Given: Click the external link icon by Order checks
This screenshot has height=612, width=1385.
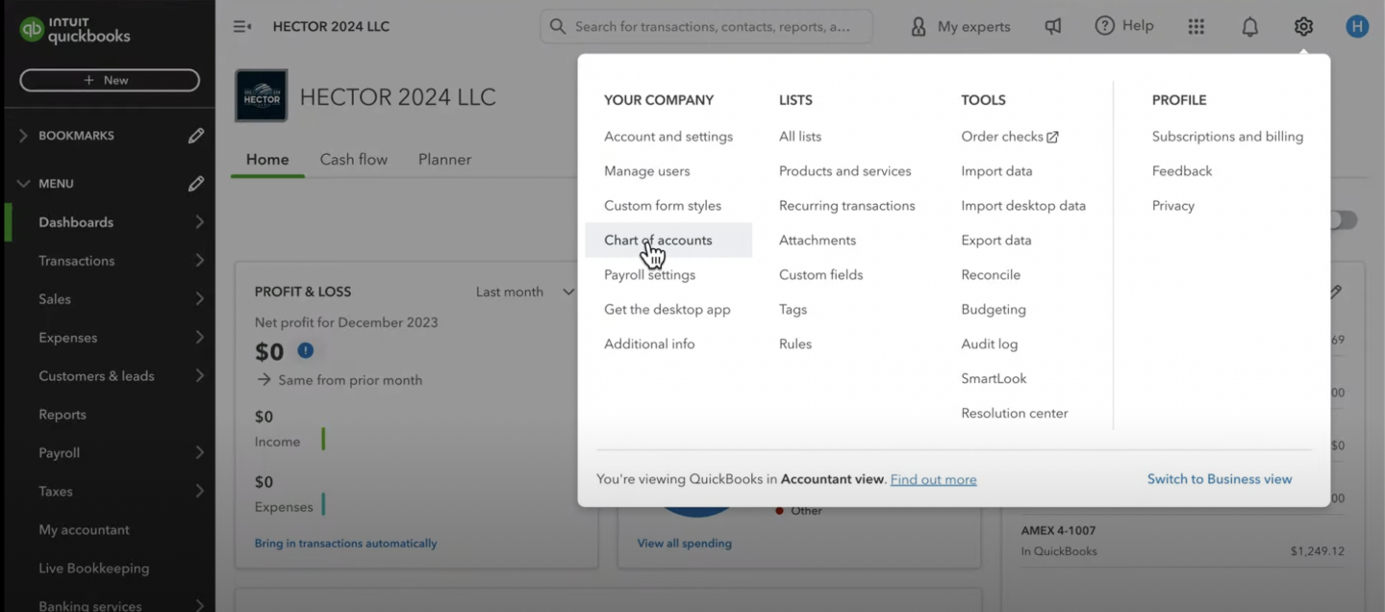Looking at the screenshot, I should click(x=1052, y=137).
